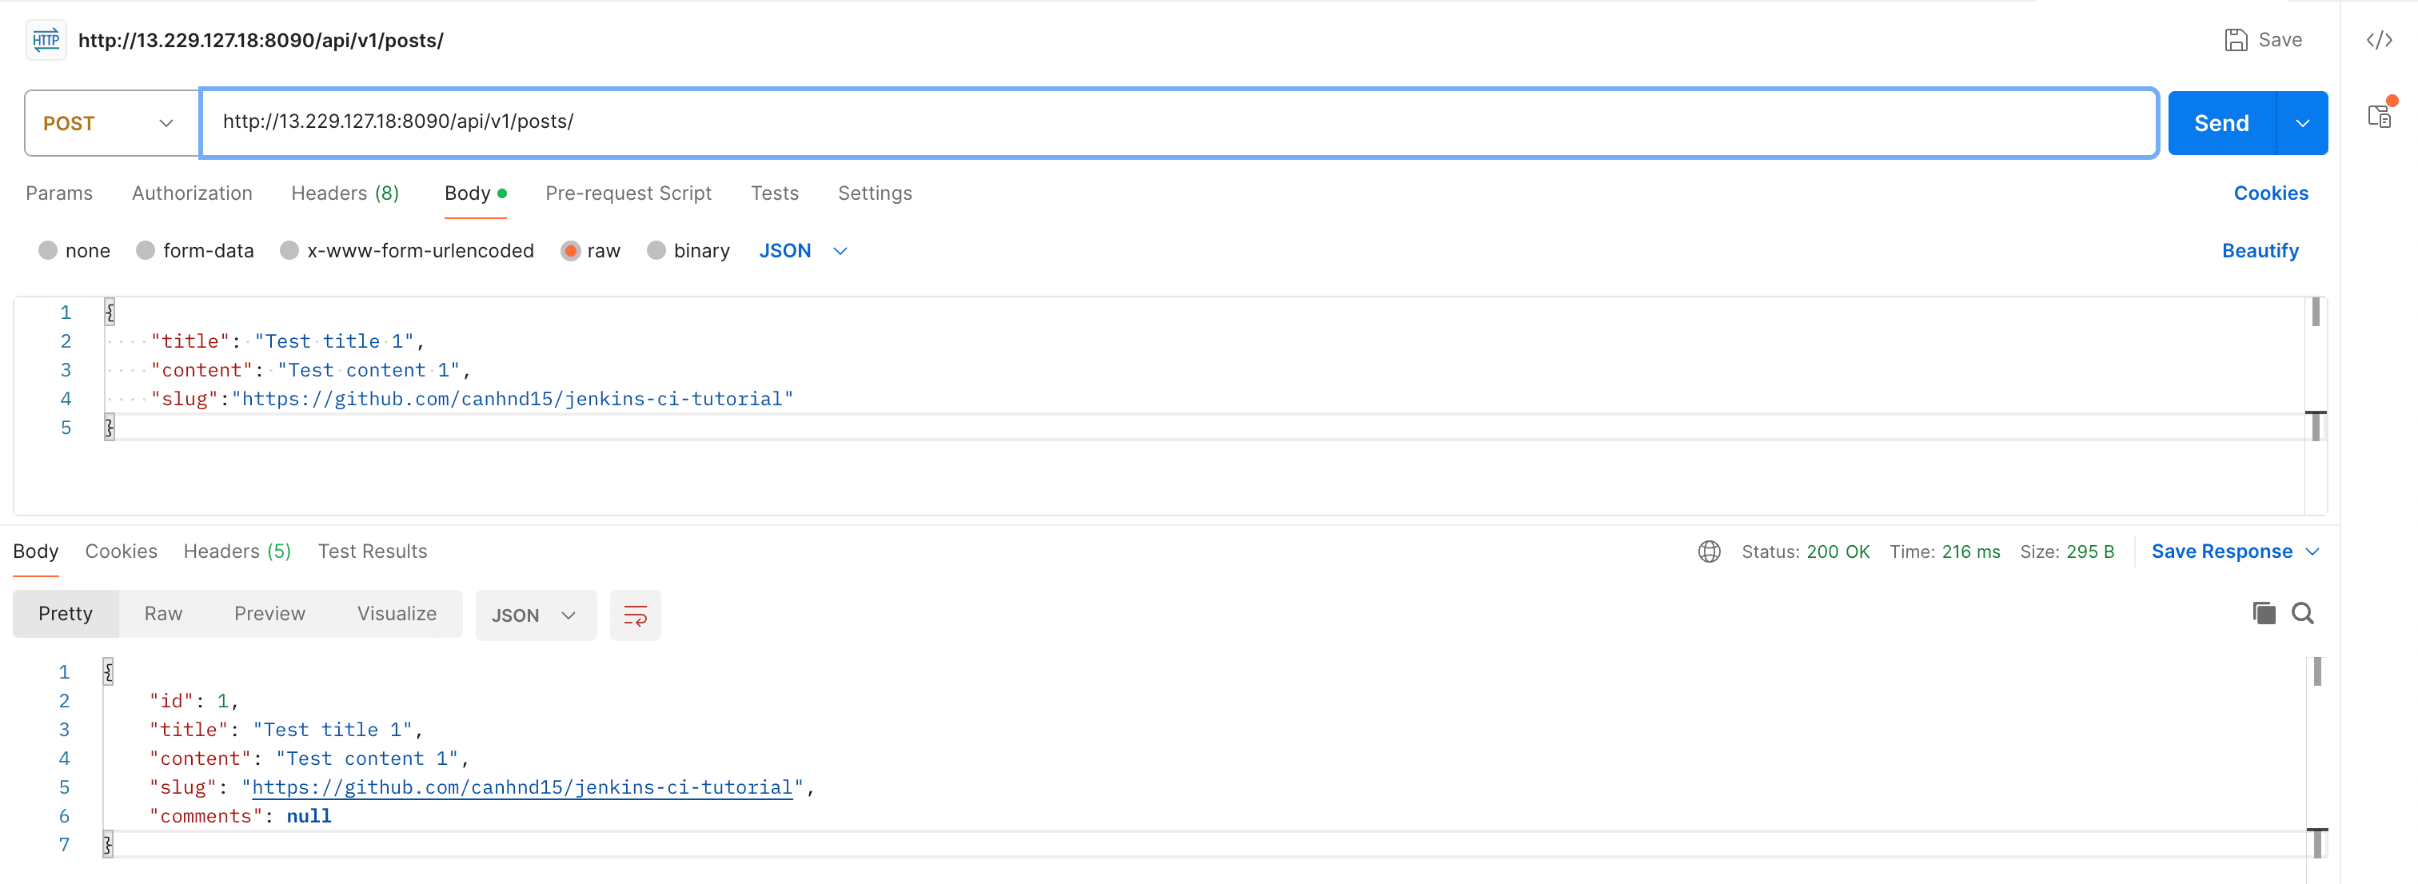Screen dimensions: 2418x884
Task: Open the documentation panel icon
Action: (2379, 117)
